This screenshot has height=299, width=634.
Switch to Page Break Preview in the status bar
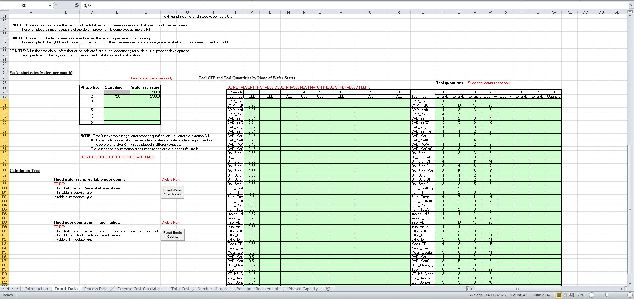pyautogui.click(x=571, y=295)
